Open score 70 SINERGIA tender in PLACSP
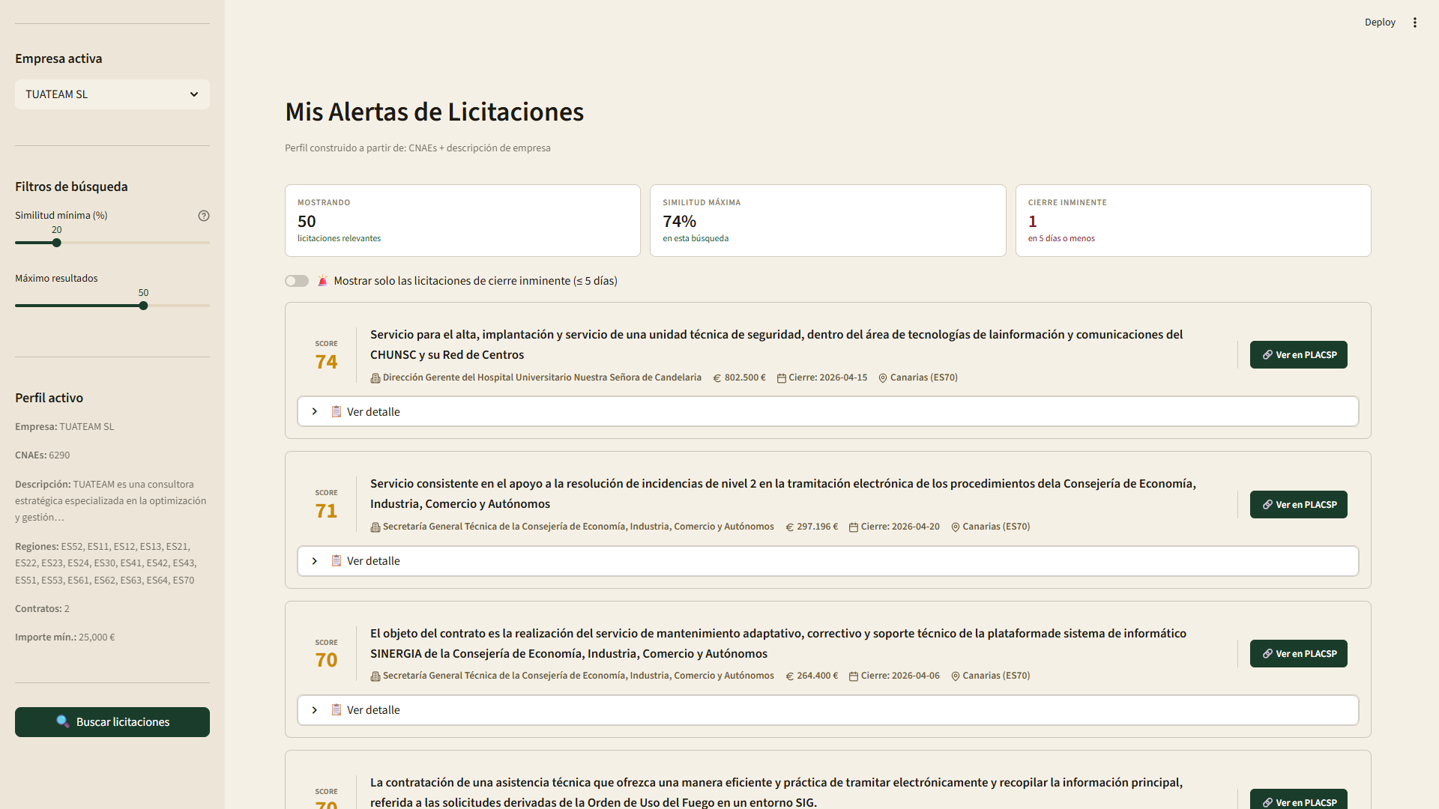1439x809 pixels. click(1298, 653)
